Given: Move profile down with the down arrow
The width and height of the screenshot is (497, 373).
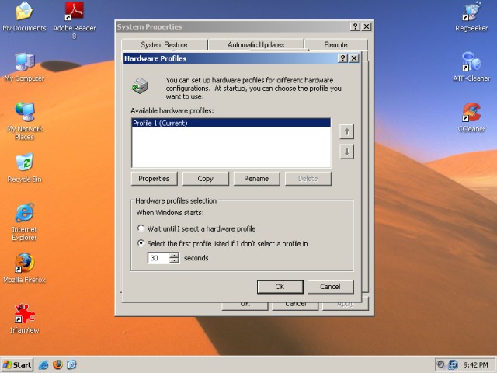Looking at the screenshot, I should tap(346, 152).
